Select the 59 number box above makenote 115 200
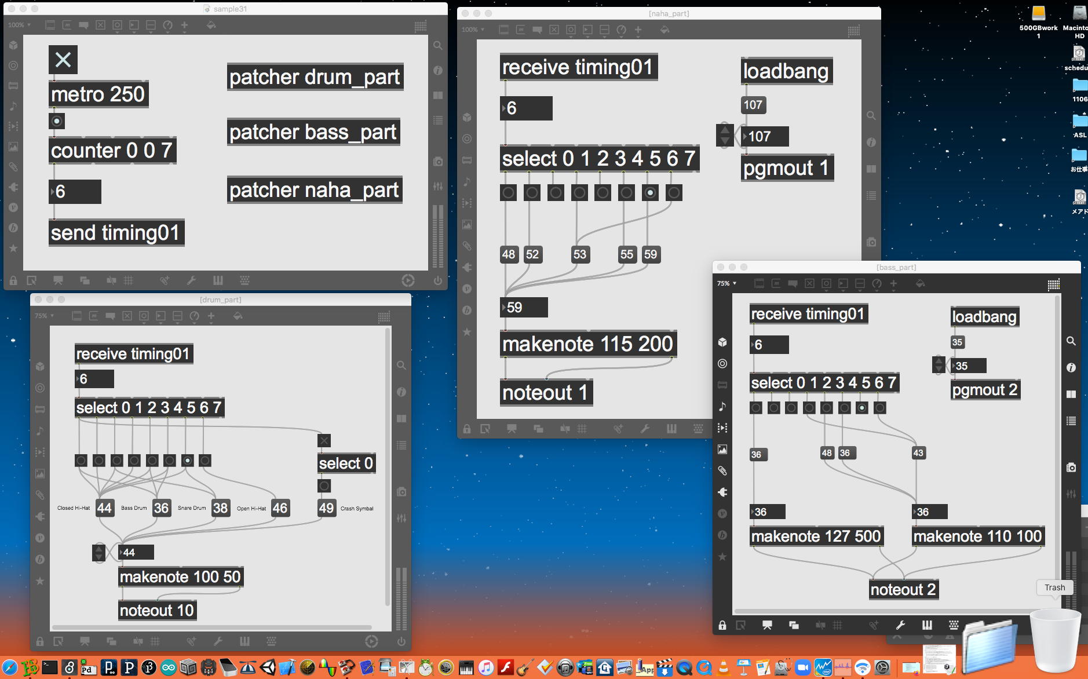The height and width of the screenshot is (679, 1088). point(524,308)
